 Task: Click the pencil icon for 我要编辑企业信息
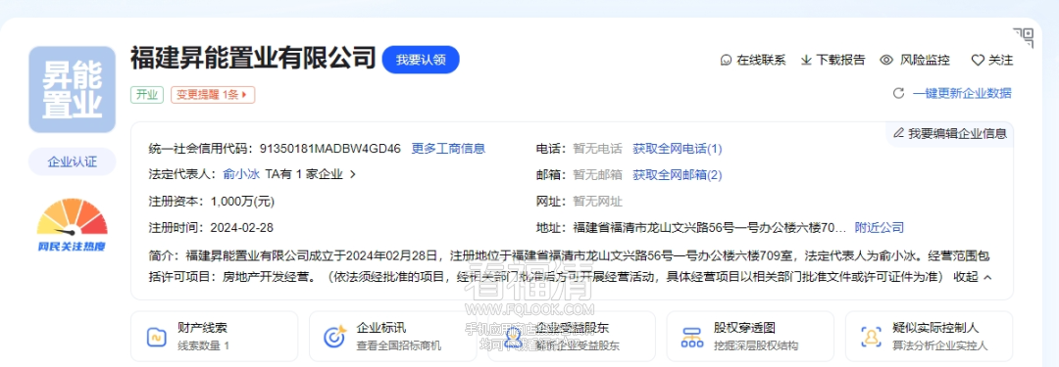(898, 133)
